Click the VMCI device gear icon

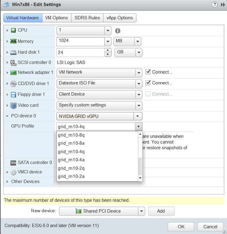(x=14, y=172)
